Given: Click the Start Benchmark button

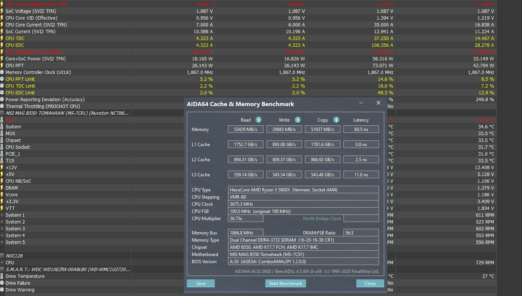Looking at the screenshot, I should click(x=285, y=284).
